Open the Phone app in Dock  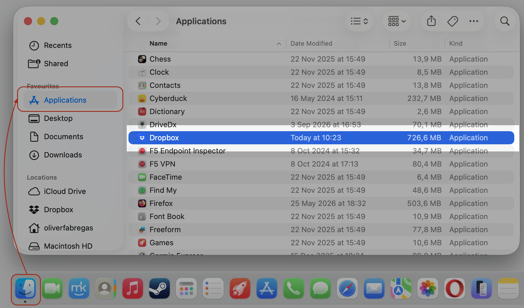click(294, 288)
